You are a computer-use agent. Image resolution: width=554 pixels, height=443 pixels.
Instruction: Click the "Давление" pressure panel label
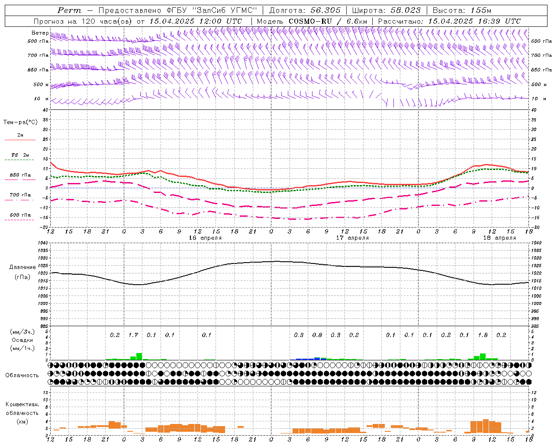(22, 267)
